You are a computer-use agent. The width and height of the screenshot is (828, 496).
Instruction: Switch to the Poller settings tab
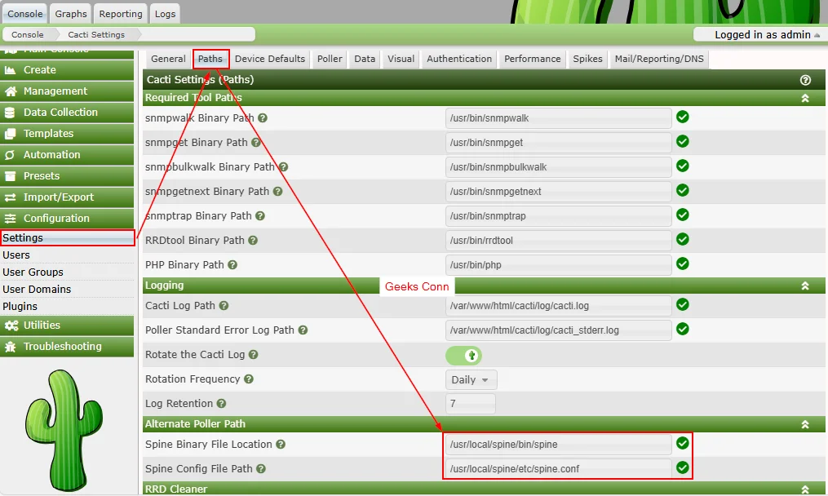pyautogui.click(x=330, y=59)
